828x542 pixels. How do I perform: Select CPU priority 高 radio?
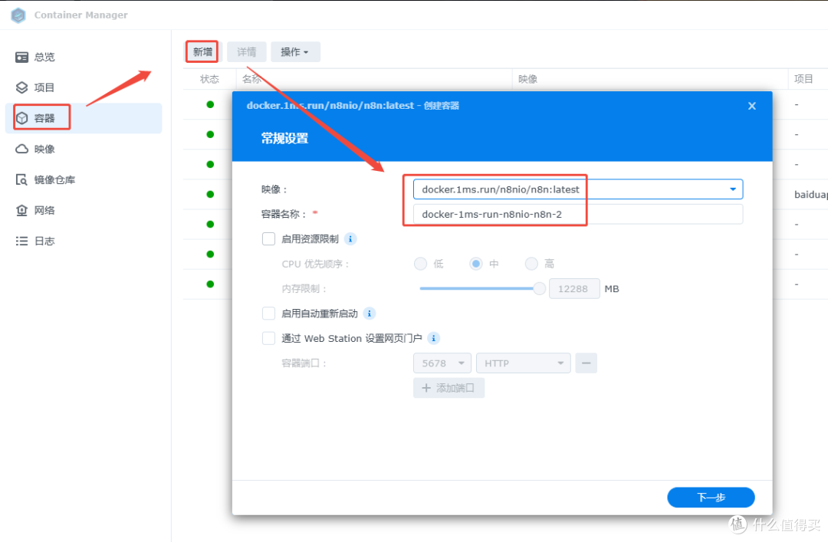click(531, 264)
